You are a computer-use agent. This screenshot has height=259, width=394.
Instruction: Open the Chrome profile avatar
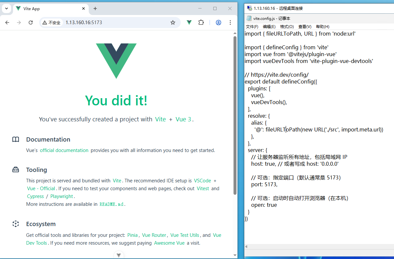pyautogui.click(x=219, y=23)
